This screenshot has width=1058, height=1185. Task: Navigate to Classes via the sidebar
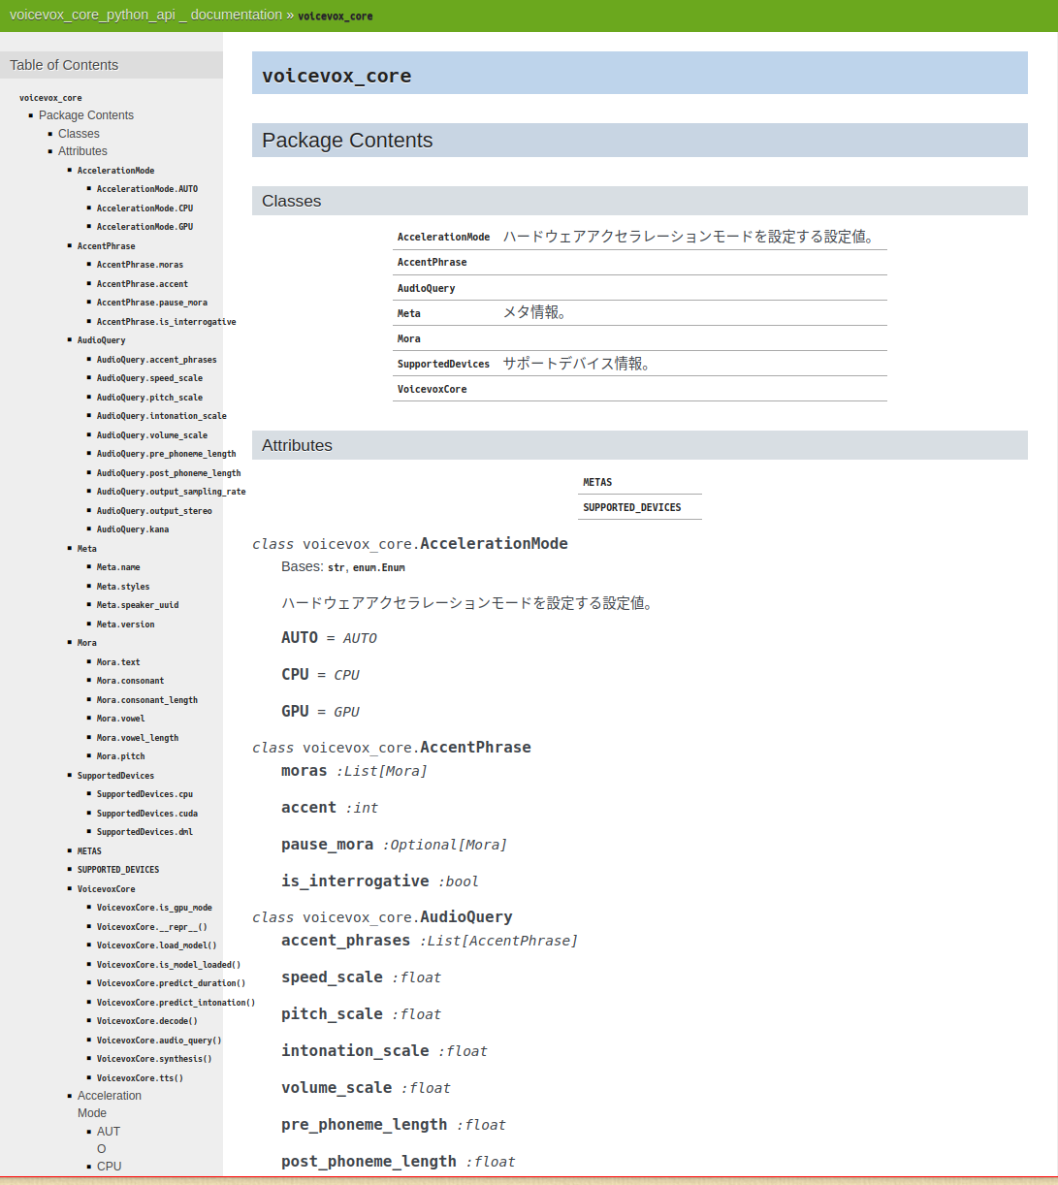point(79,133)
